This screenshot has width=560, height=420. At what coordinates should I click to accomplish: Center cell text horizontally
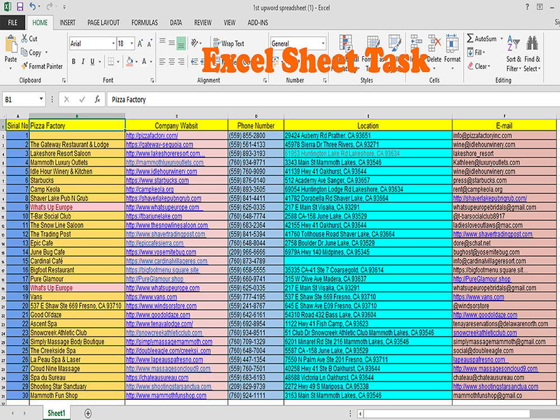tap(172, 62)
